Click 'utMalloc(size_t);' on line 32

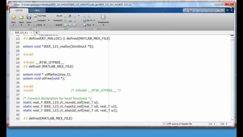[x=58, y=75]
